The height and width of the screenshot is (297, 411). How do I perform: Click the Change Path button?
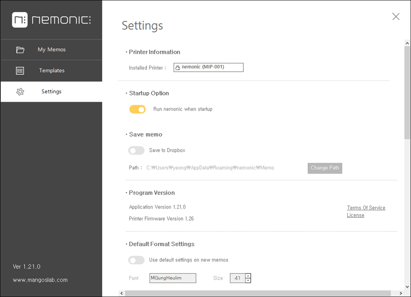pos(325,168)
